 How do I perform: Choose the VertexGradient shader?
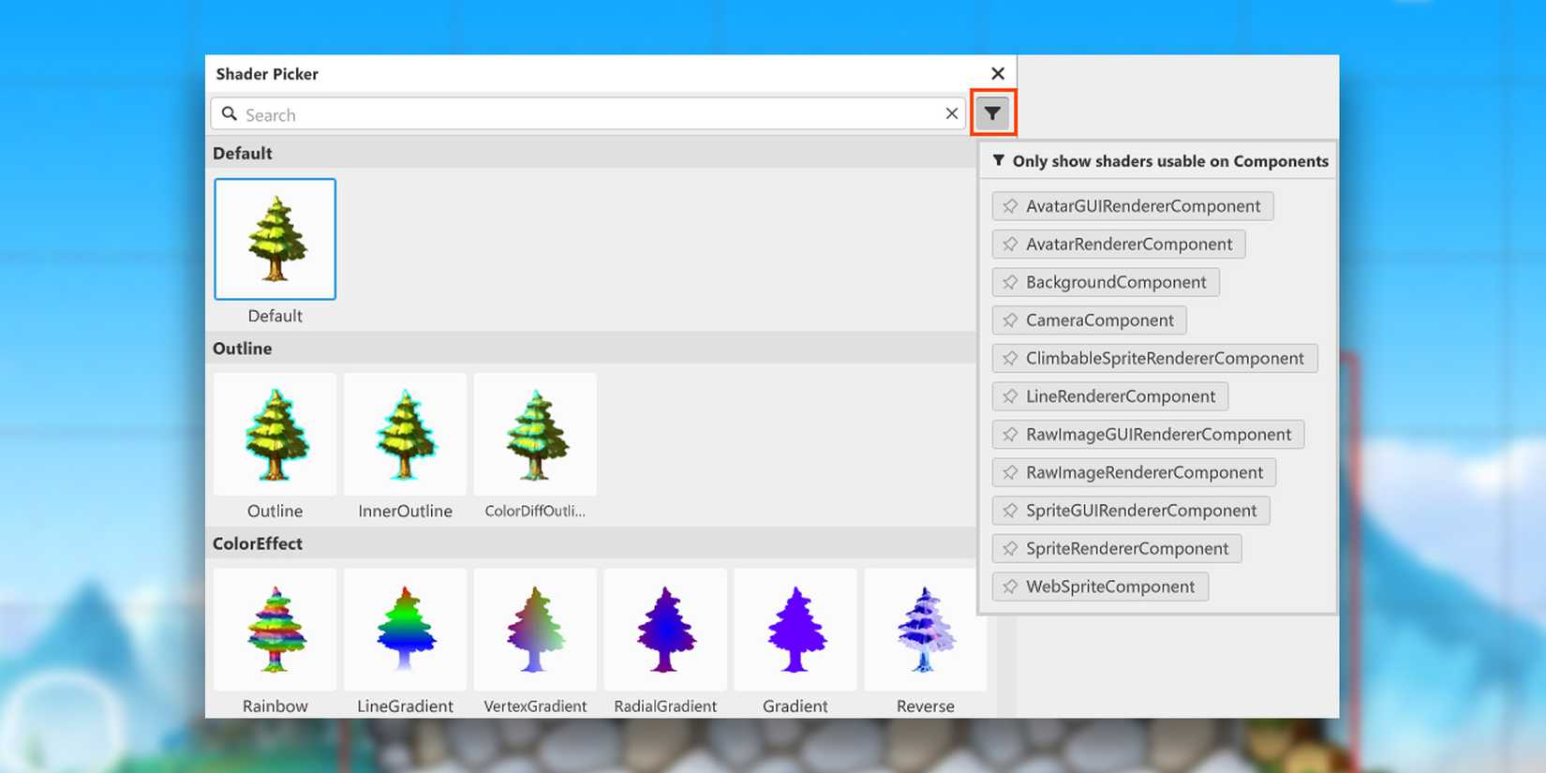coord(535,629)
